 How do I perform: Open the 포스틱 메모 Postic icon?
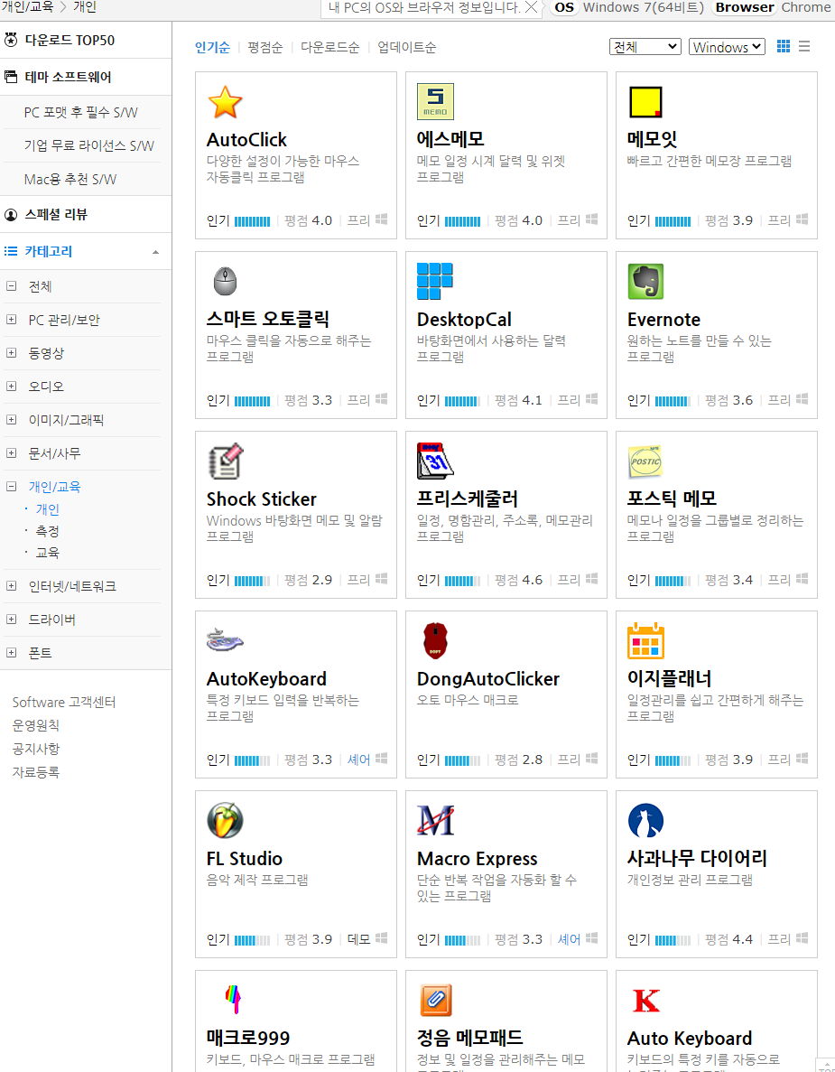click(645, 461)
